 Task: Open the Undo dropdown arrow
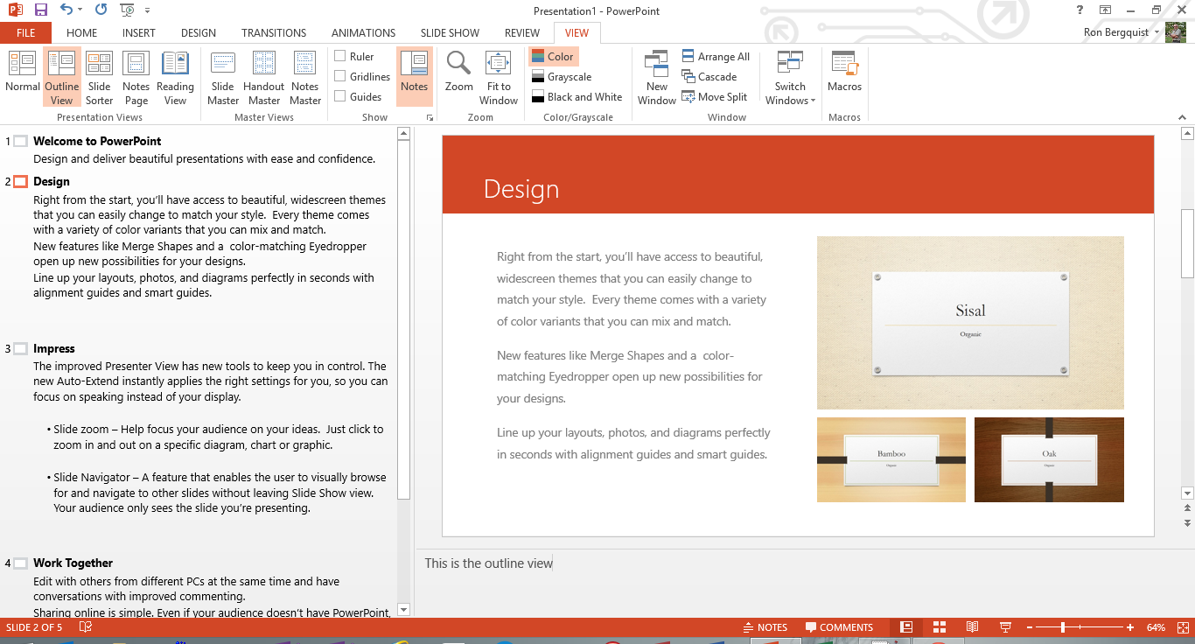(81, 10)
